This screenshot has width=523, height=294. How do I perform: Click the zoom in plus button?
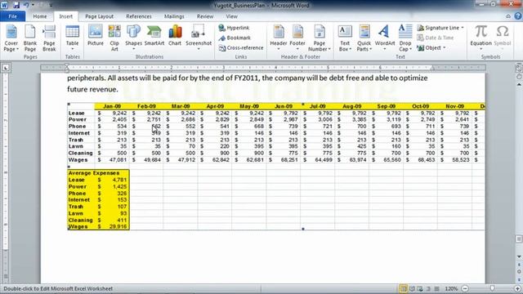click(x=517, y=288)
